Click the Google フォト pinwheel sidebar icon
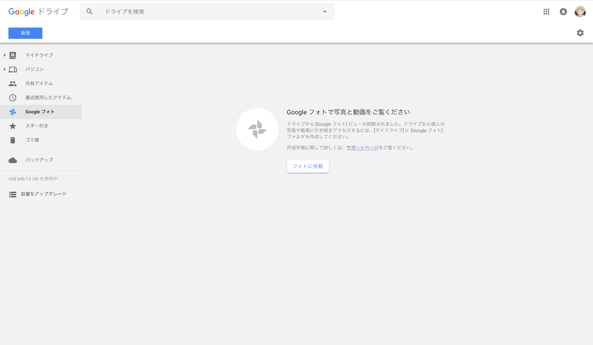Screen dimensions: 593x345 13,112
